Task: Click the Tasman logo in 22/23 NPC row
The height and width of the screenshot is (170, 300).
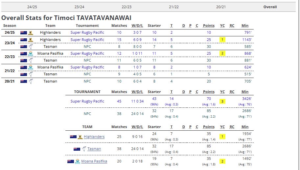Action: [x=31, y=60]
